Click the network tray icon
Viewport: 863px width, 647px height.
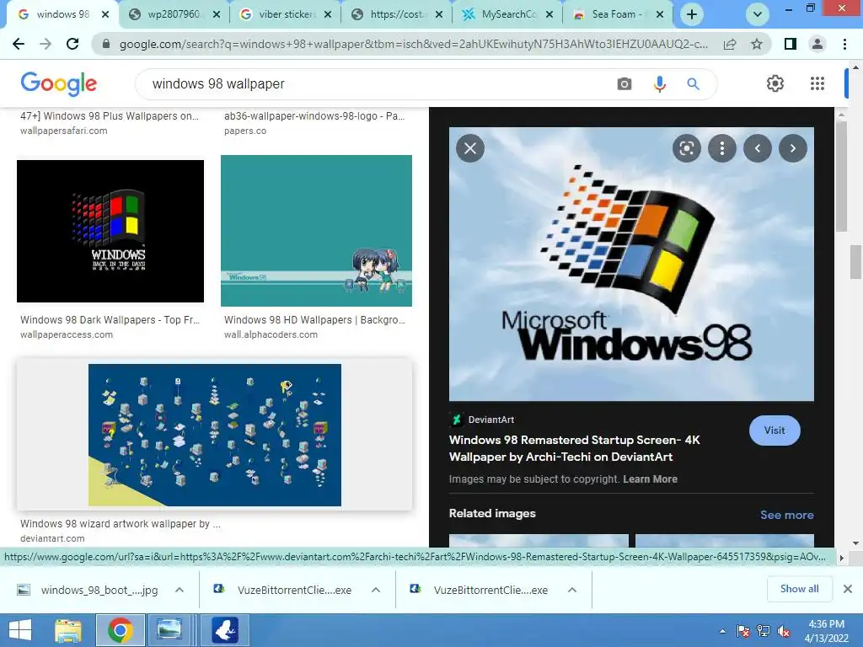click(x=764, y=632)
